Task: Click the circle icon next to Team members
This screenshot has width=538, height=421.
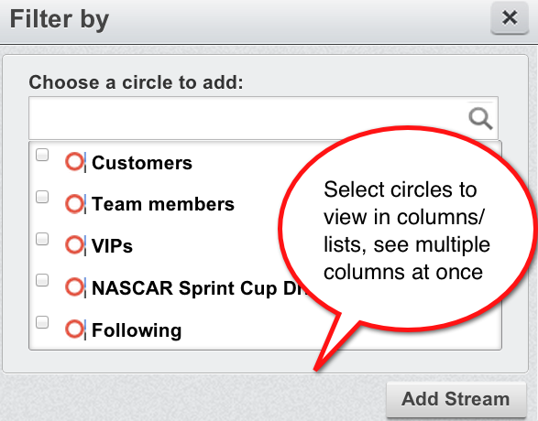Action: tap(74, 203)
